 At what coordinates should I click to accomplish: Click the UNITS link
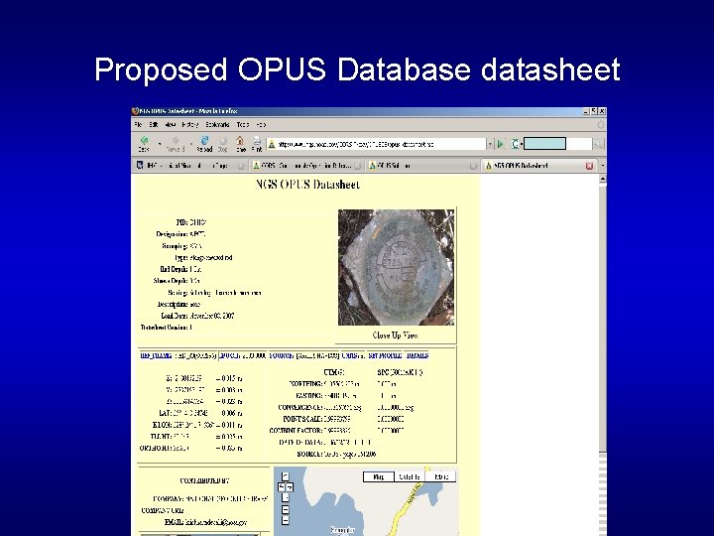coord(351,356)
